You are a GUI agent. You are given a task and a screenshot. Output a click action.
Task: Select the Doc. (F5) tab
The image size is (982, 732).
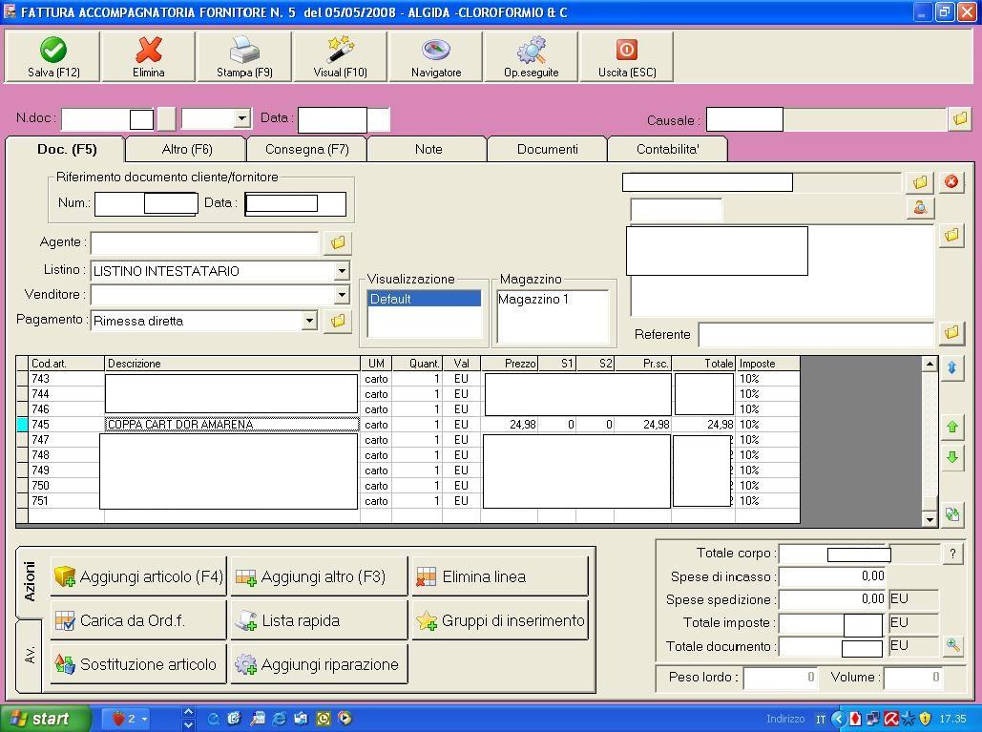(x=67, y=150)
